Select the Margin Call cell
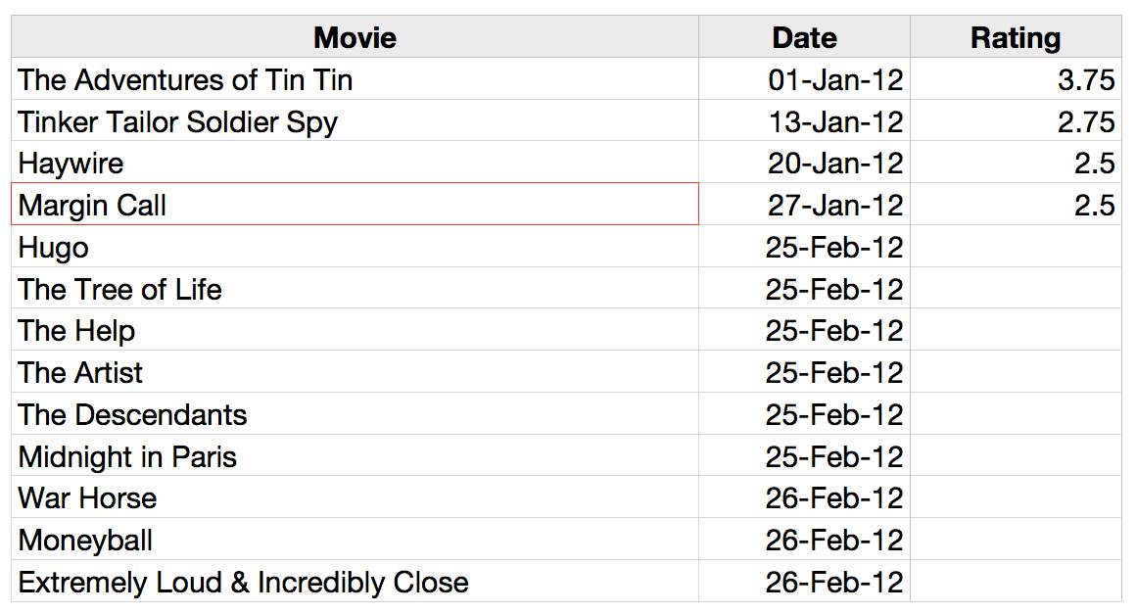Screen dimensions: 1136x613 [x=355, y=205]
